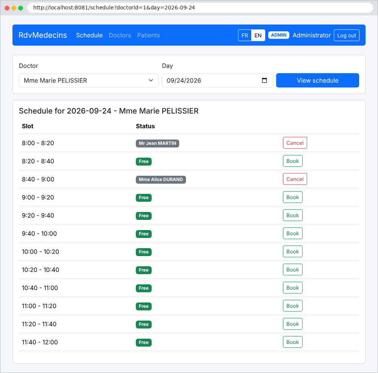This screenshot has width=378, height=373.
Task: Click the ADMIN role badge
Action: pyautogui.click(x=279, y=35)
